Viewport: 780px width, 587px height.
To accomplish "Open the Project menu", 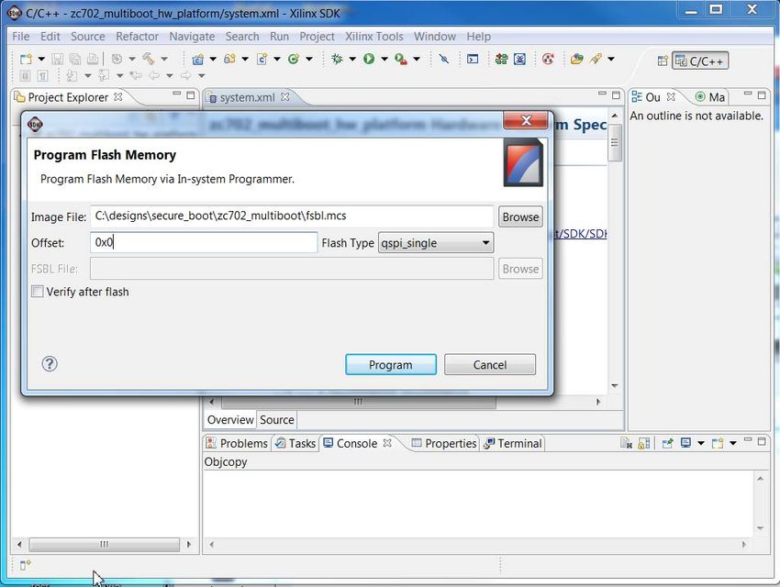I will [x=317, y=37].
